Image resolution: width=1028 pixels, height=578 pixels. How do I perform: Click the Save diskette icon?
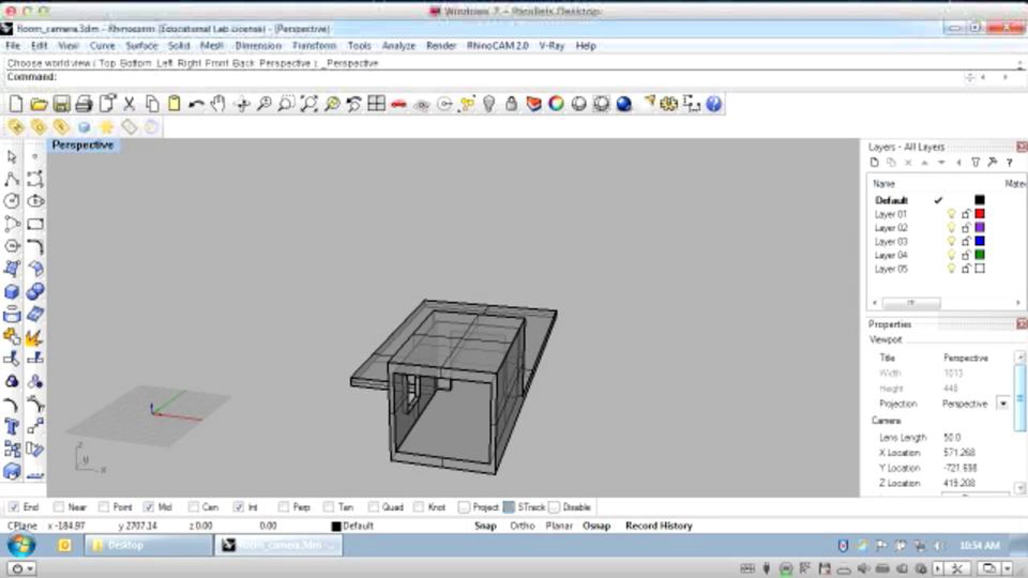[x=61, y=104]
